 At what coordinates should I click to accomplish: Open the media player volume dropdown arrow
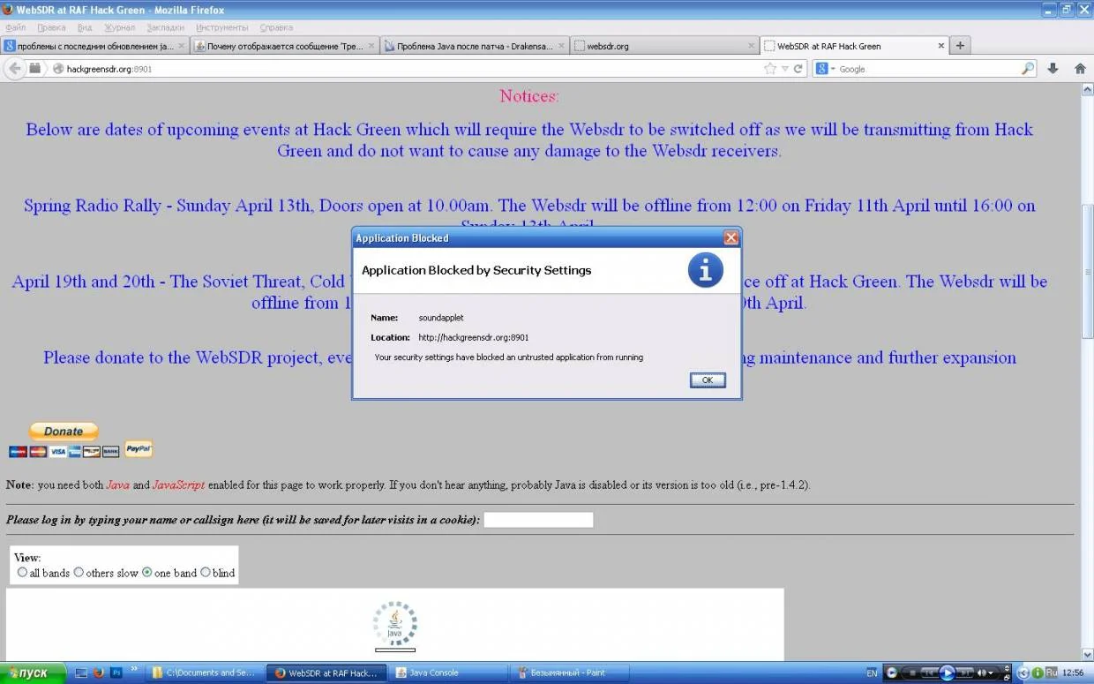(993, 673)
